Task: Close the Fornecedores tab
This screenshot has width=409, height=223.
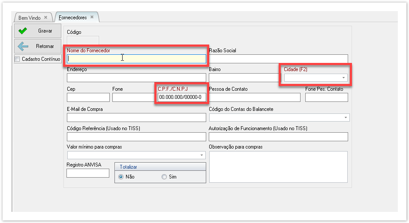Action: coord(92,18)
